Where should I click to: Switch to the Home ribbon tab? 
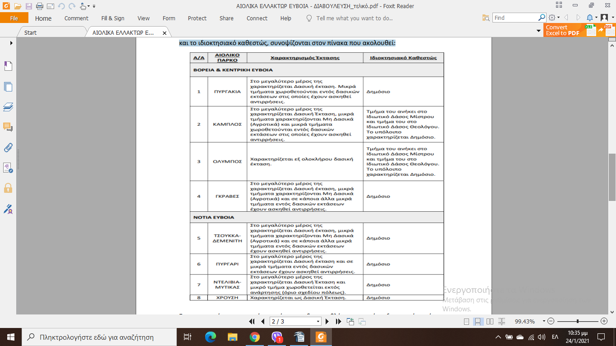(x=43, y=18)
